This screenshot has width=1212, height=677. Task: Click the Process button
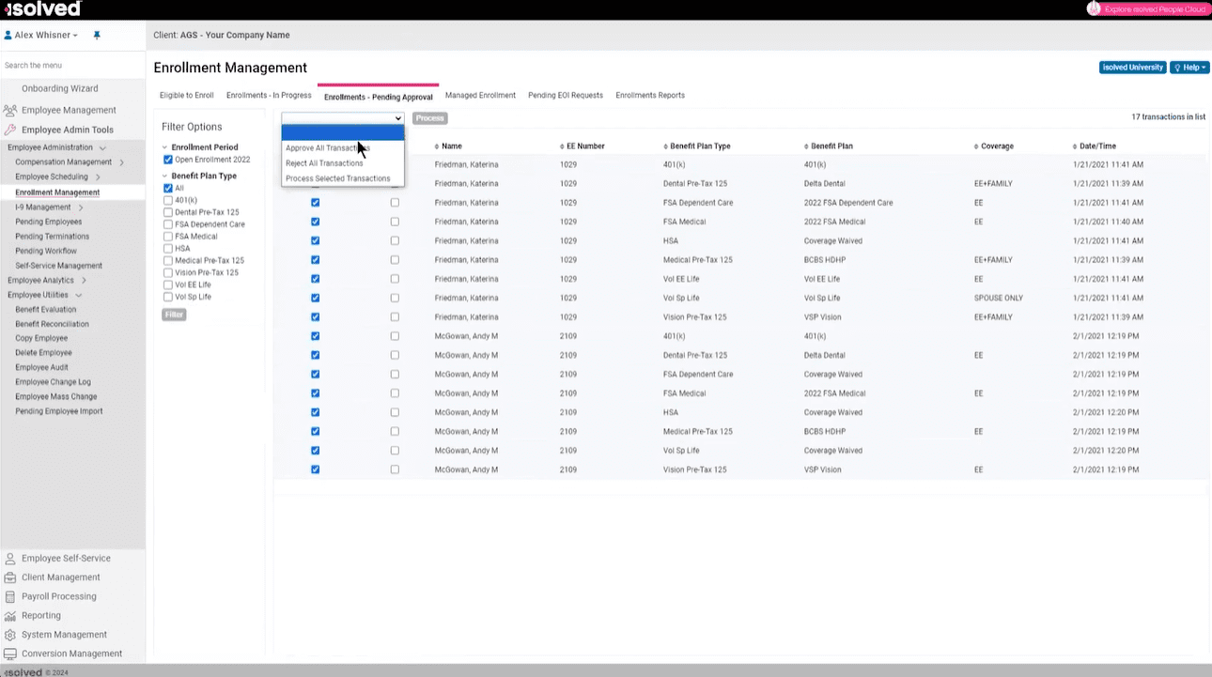[x=429, y=118]
